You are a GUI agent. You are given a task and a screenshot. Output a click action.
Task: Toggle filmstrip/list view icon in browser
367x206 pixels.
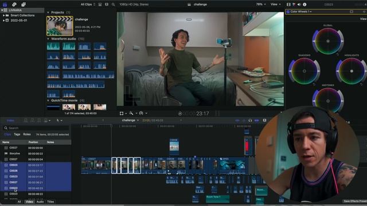[x=107, y=4]
